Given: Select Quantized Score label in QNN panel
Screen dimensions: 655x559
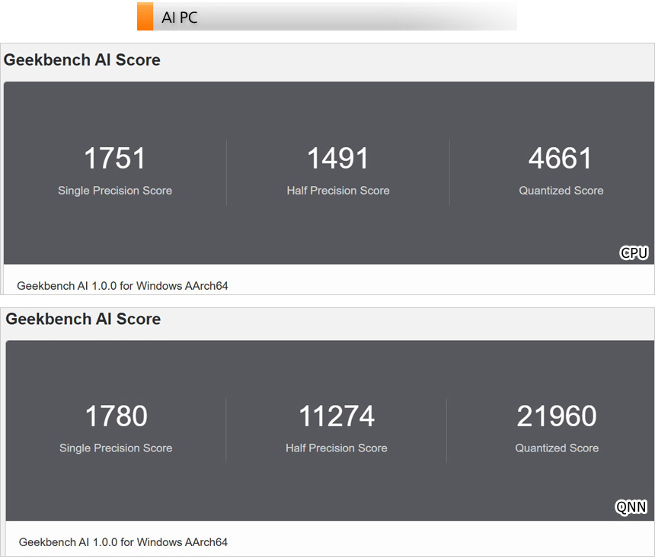Looking at the screenshot, I should (x=557, y=448).
